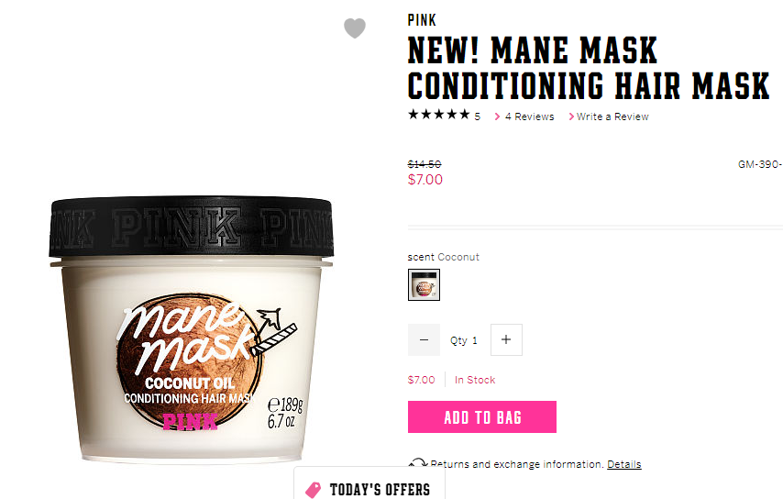Decrease quantity with the minus button

click(x=424, y=339)
